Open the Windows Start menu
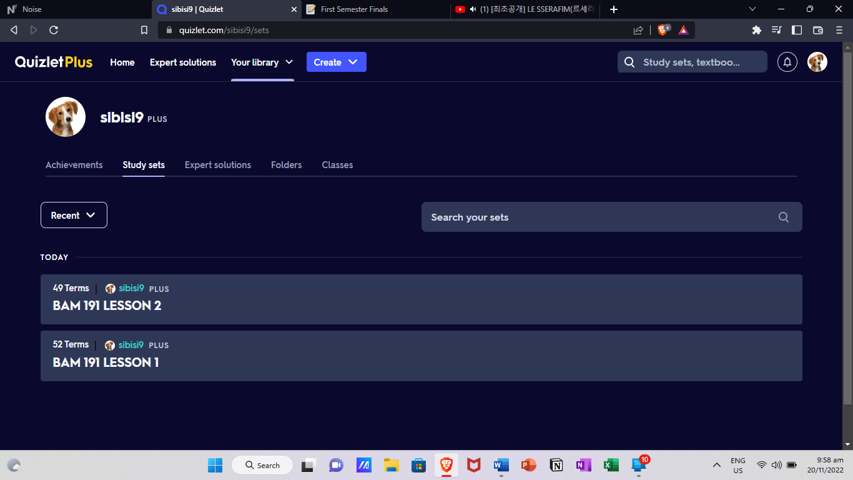This screenshot has width=853, height=480. [215, 465]
